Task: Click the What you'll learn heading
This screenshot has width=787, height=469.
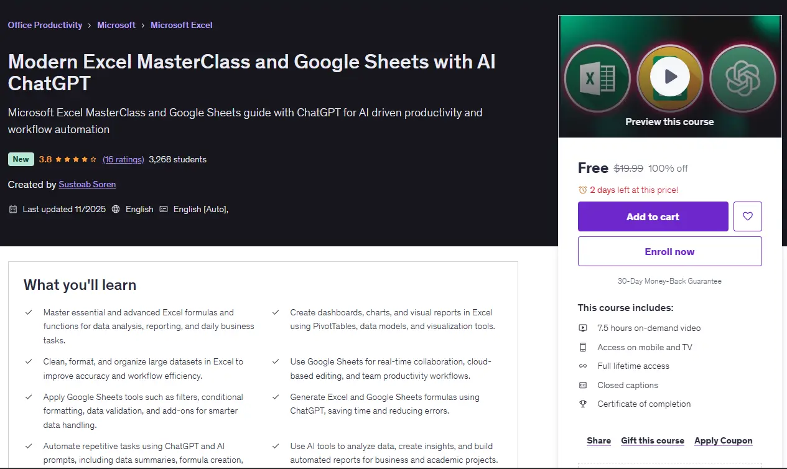Action: click(80, 285)
